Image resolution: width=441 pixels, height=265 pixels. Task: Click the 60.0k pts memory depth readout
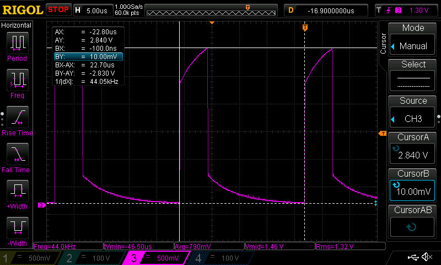pyautogui.click(x=127, y=13)
